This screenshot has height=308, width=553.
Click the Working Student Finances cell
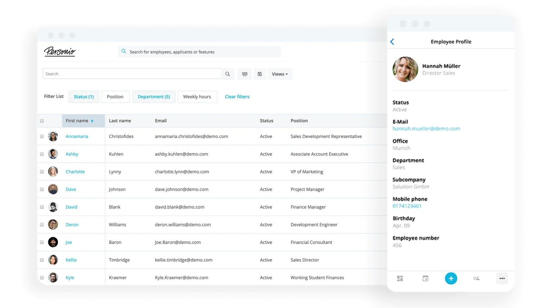point(317,277)
